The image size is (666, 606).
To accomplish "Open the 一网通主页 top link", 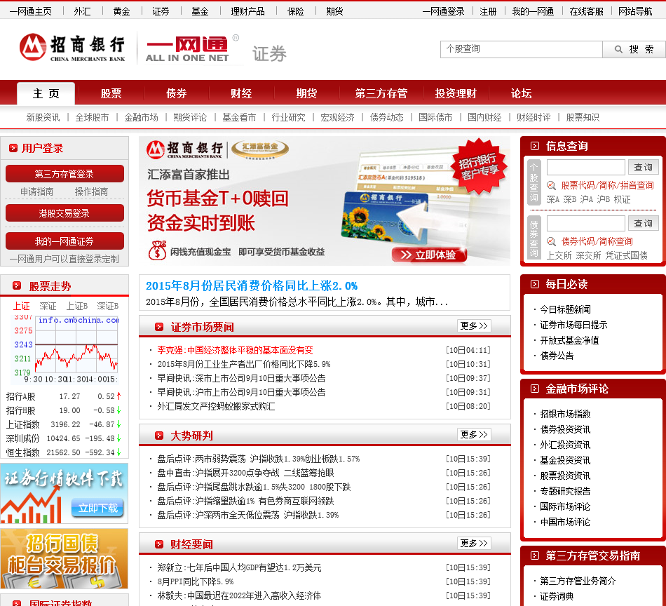I will tap(31, 11).
